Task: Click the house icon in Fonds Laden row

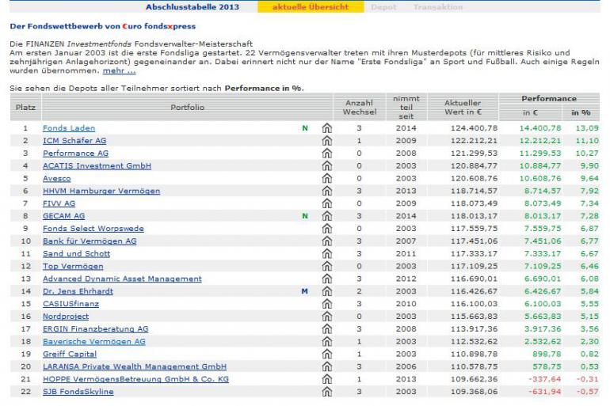Action: pos(326,128)
